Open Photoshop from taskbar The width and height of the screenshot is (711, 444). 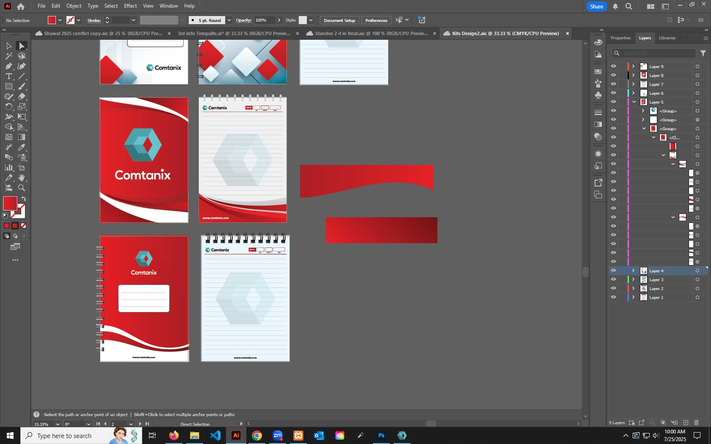click(x=381, y=435)
